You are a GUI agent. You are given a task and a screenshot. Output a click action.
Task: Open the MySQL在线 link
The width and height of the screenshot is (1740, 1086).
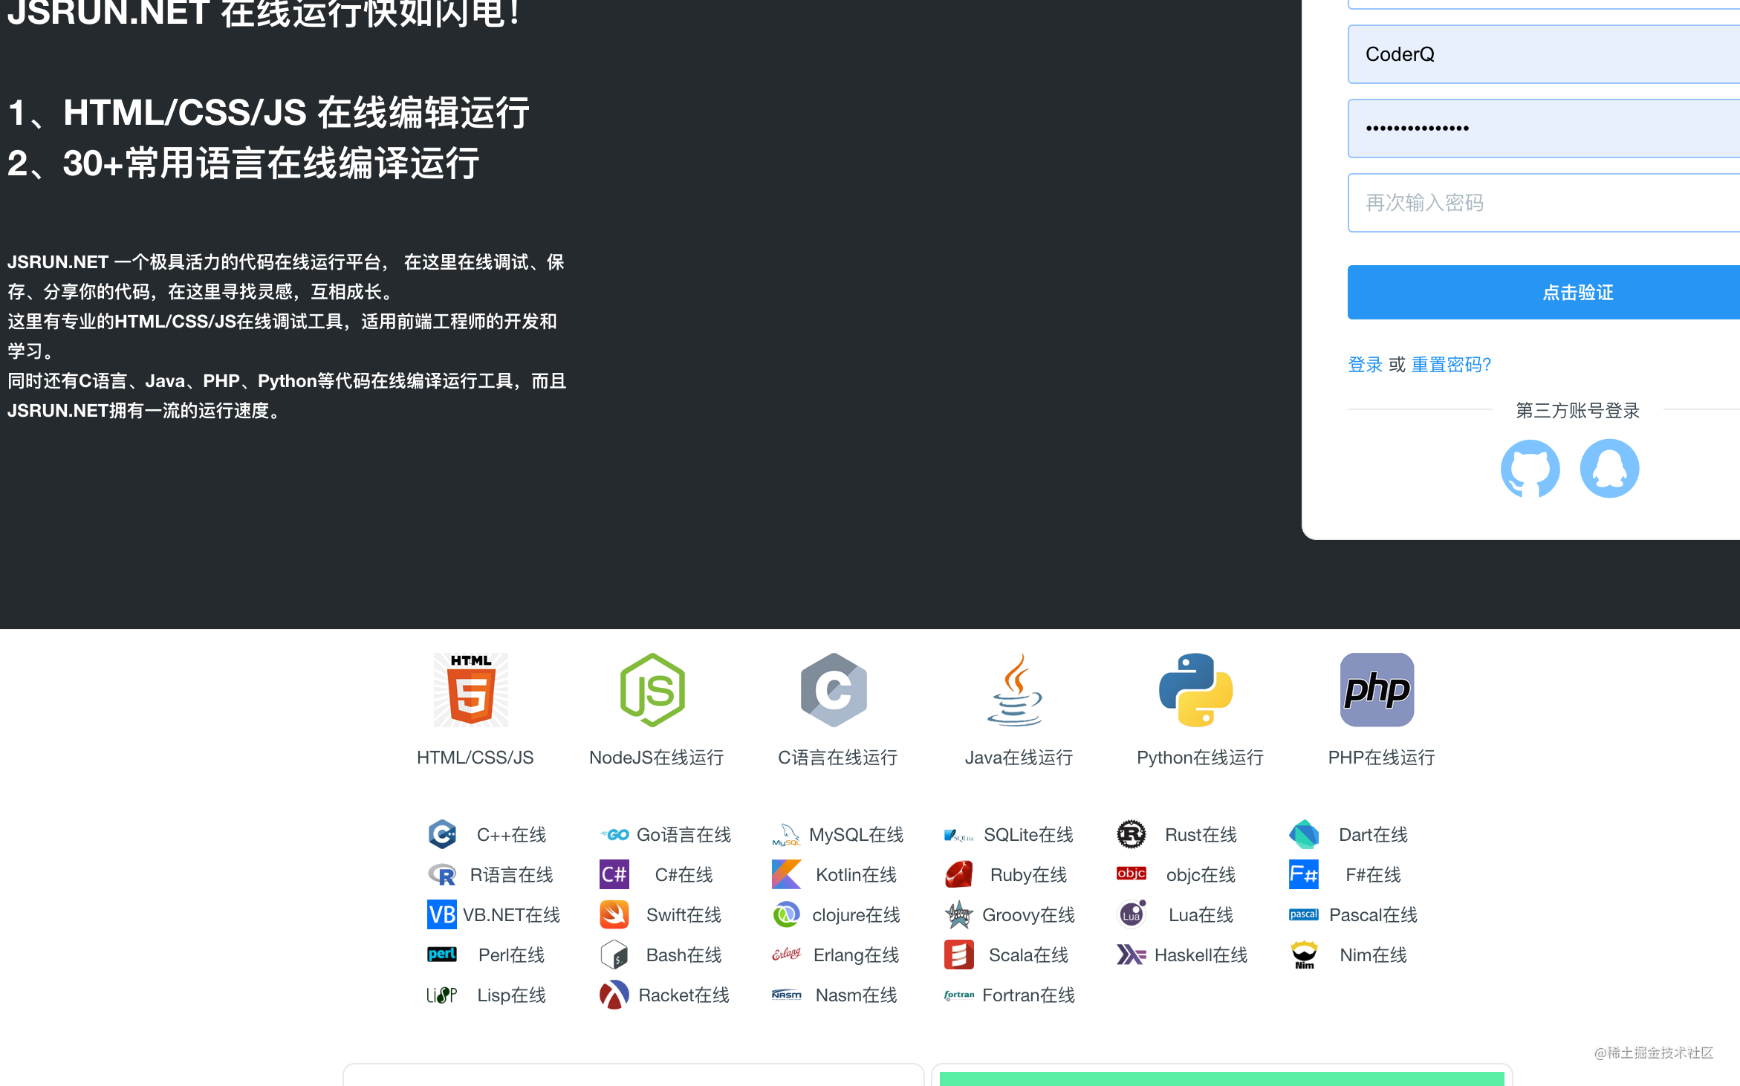point(857,835)
